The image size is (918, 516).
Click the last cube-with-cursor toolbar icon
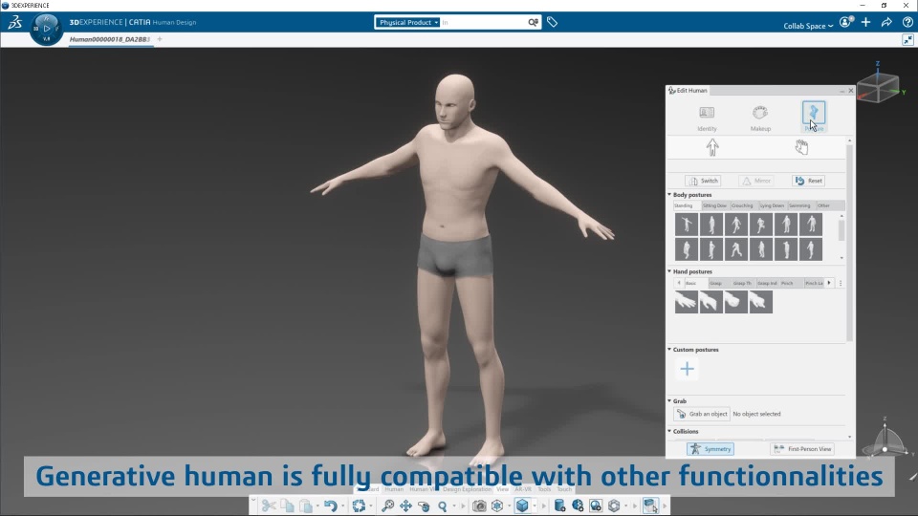[650, 505]
